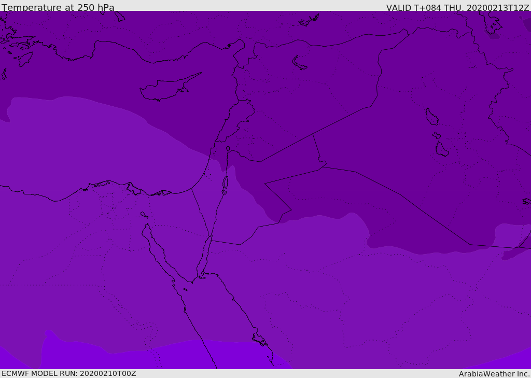Click the Dead Sea outline on the map

(x=225, y=183)
